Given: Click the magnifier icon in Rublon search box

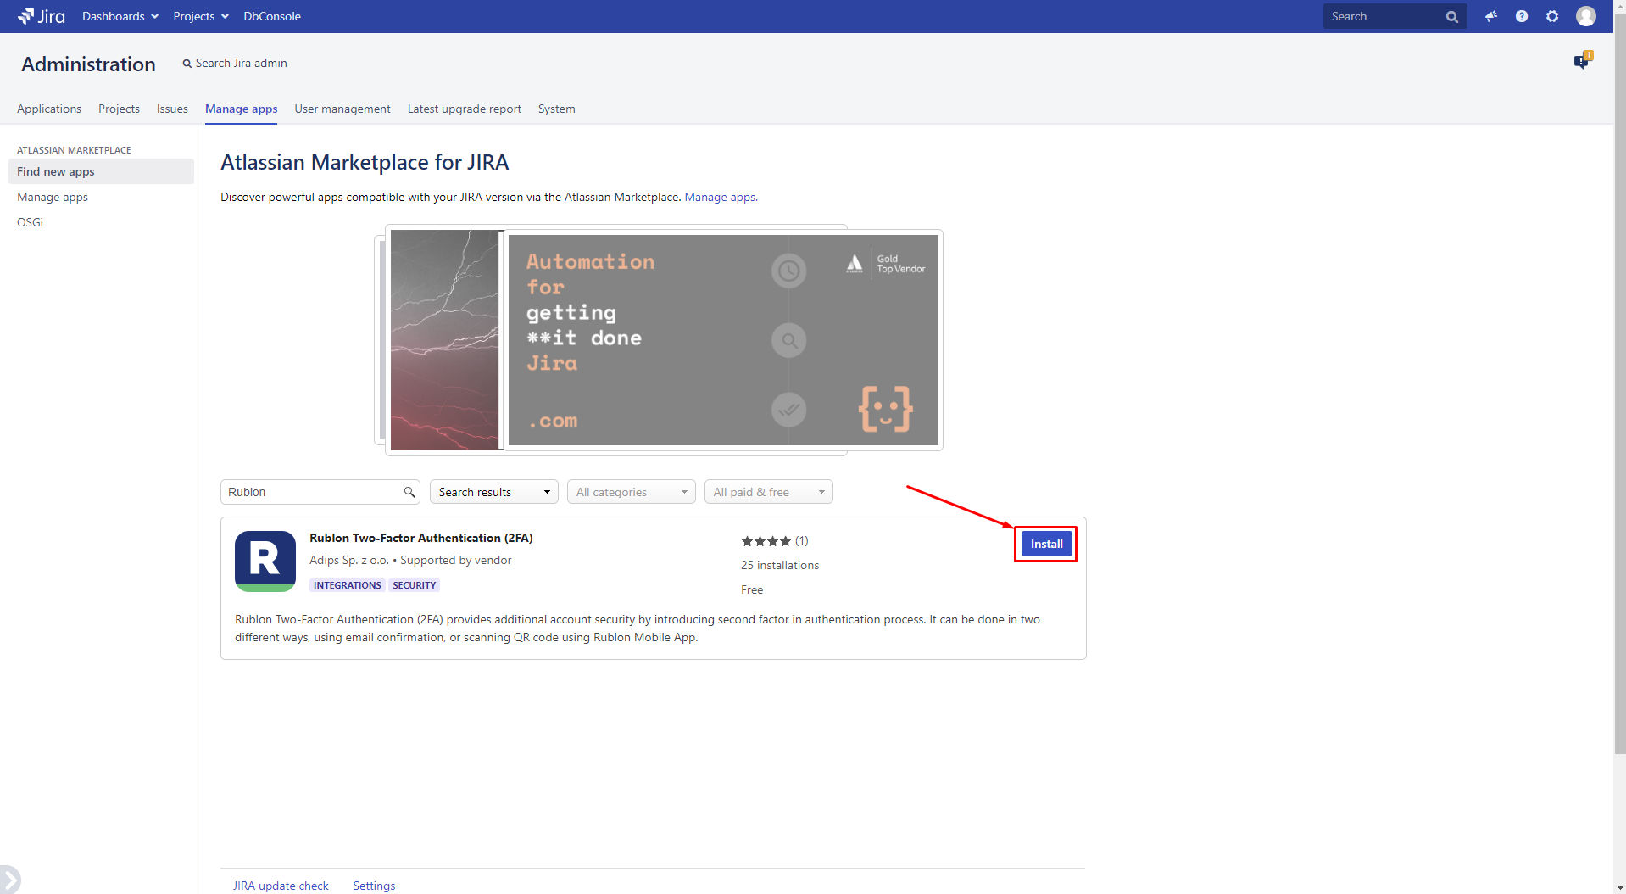Looking at the screenshot, I should click(409, 492).
